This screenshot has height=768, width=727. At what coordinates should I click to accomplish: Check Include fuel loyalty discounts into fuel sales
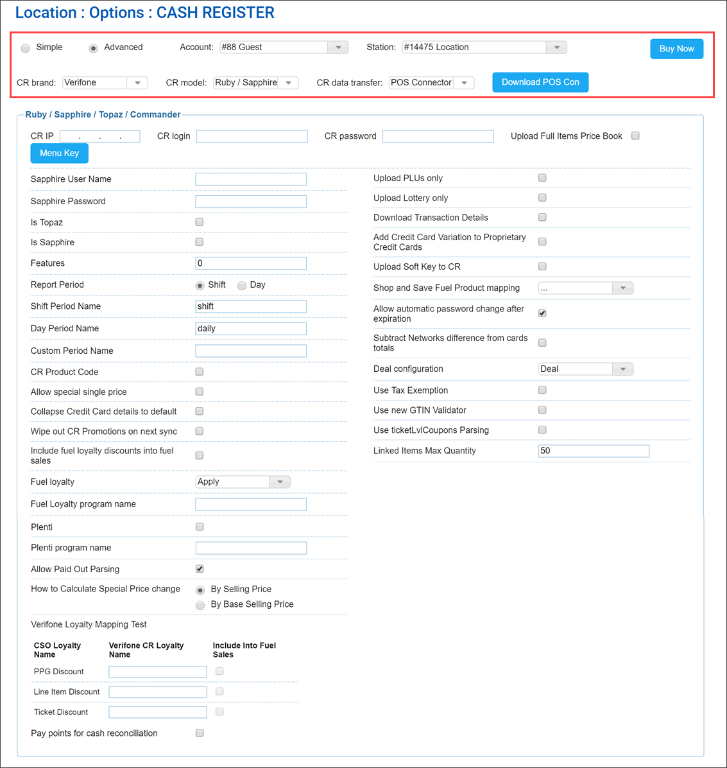click(200, 455)
